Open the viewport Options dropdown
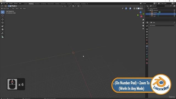 [142, 6]
